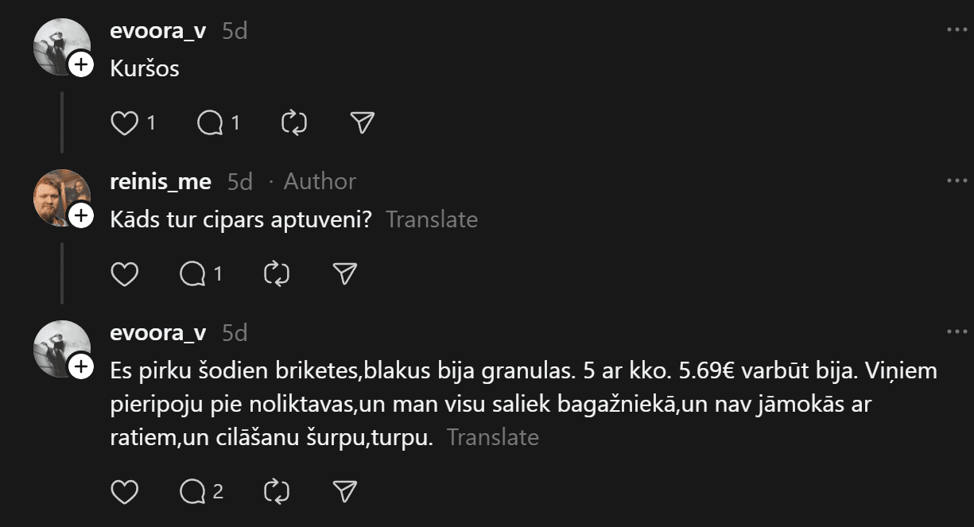Follow reinis_me using avatar plus badge
Image resolution: width=974 pixels, height=527 pixels.
[x=80, y=216]
